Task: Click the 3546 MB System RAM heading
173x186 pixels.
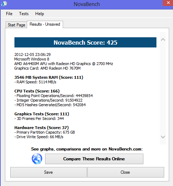Action: point(49,77)
